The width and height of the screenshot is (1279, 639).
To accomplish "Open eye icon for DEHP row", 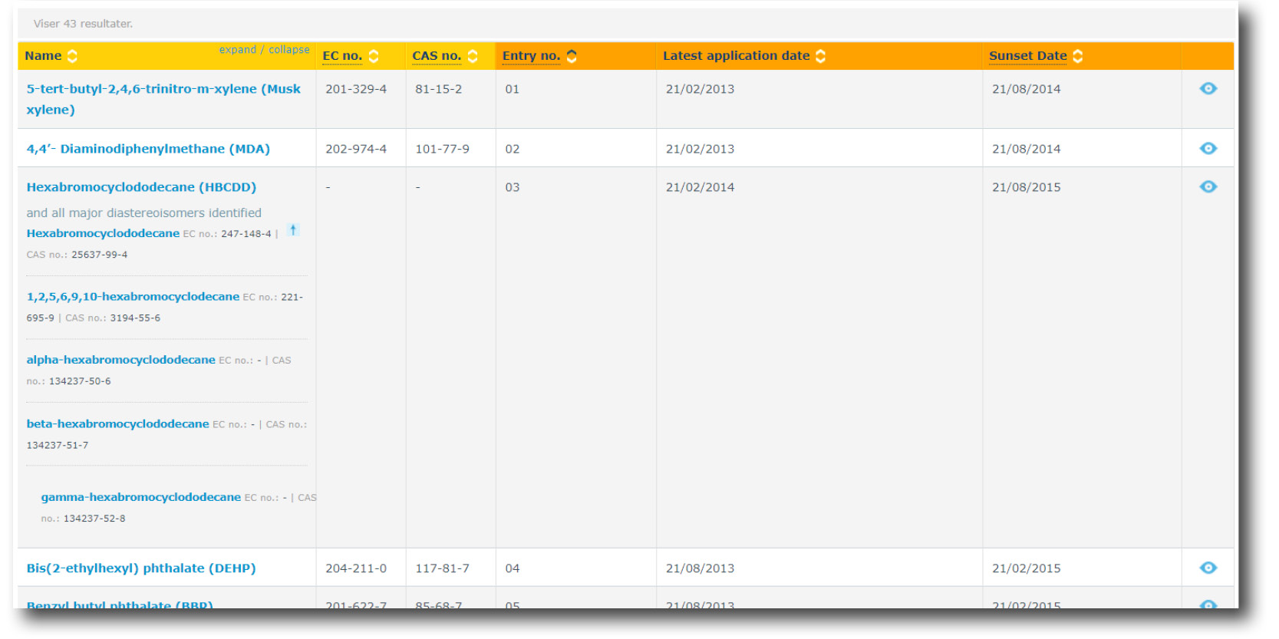I will pyautogui.click(x=1208, y=568).
